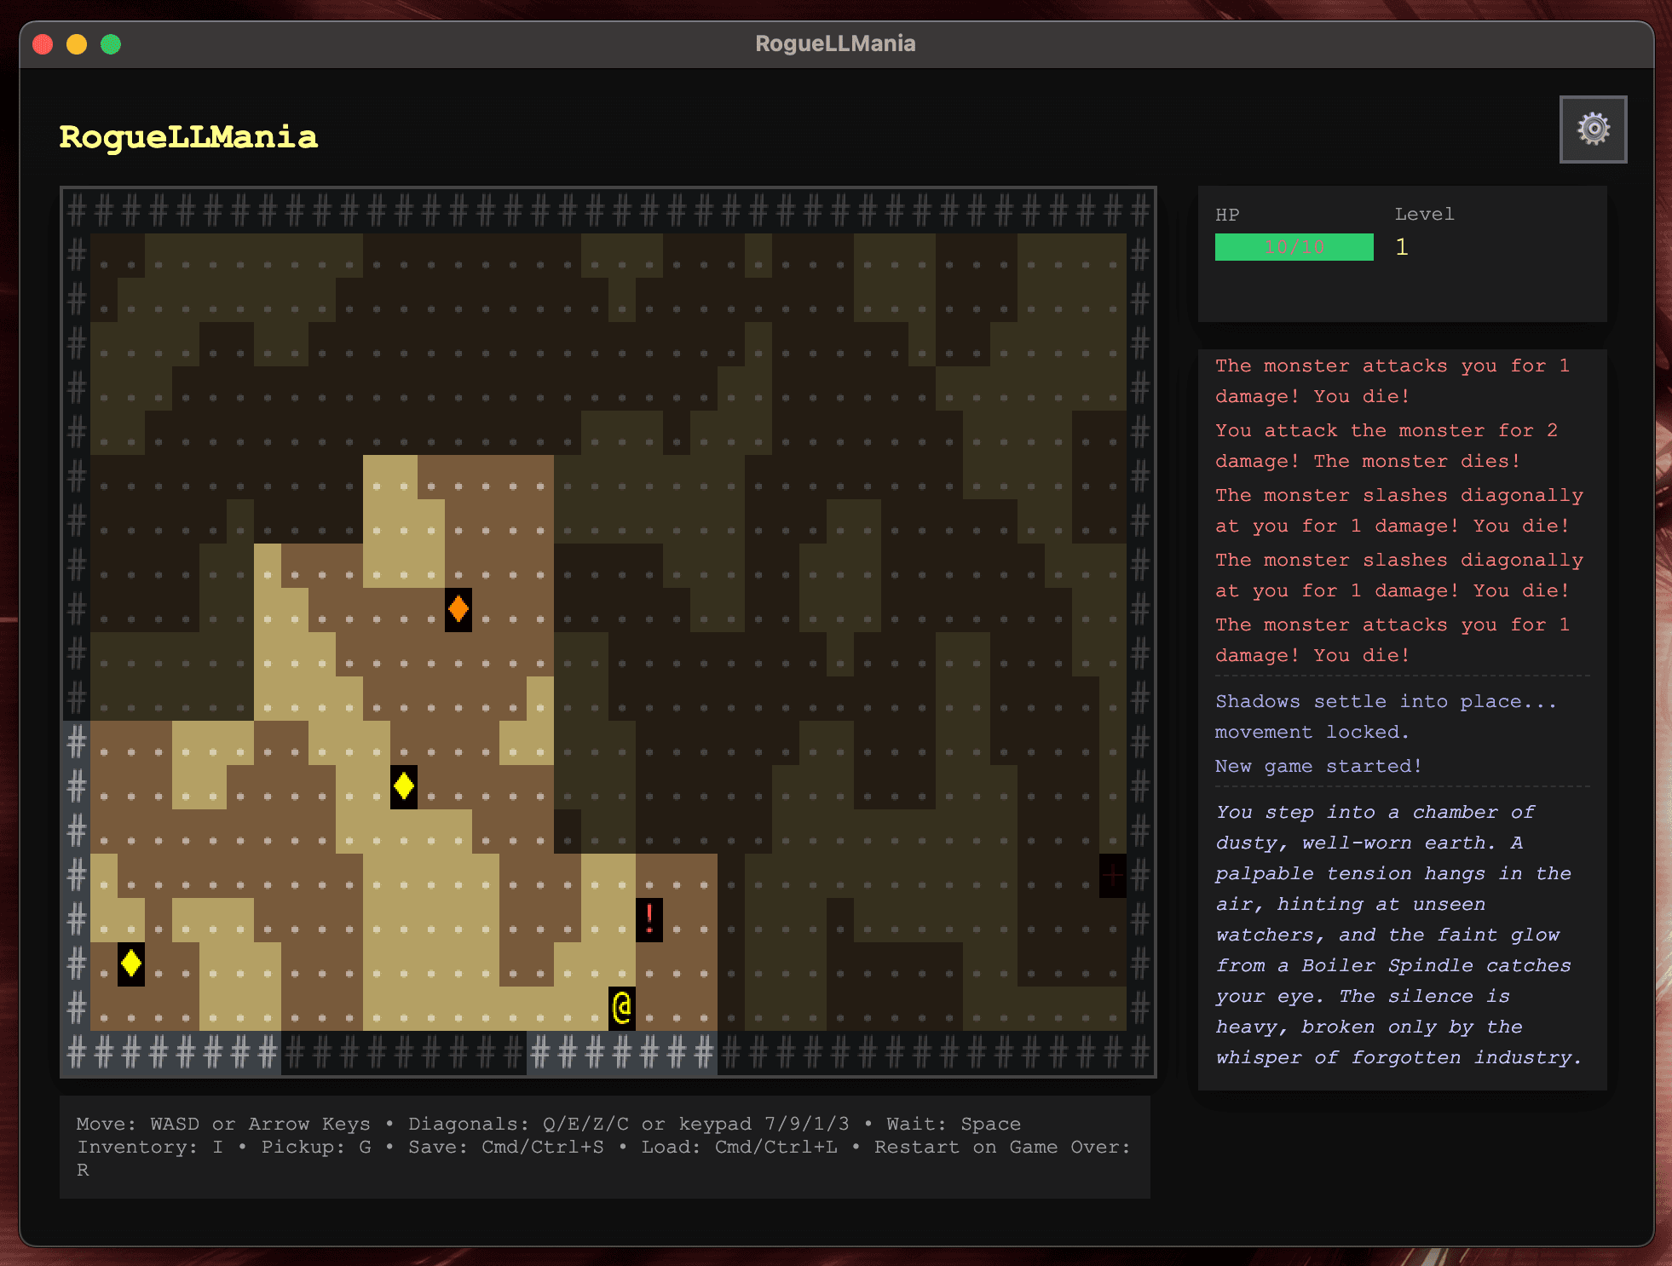Click the red exclamation mark tile

649,919
